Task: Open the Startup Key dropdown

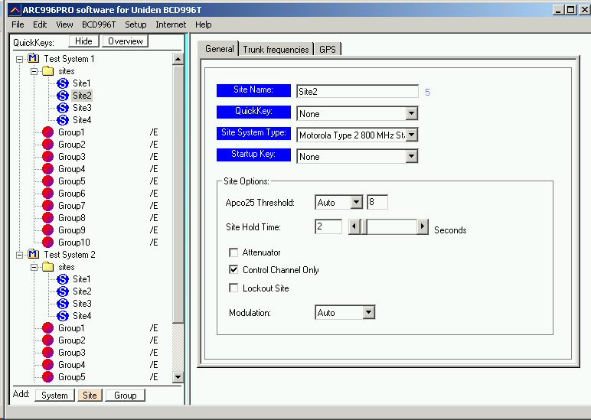Action: (x=412, y=156)
